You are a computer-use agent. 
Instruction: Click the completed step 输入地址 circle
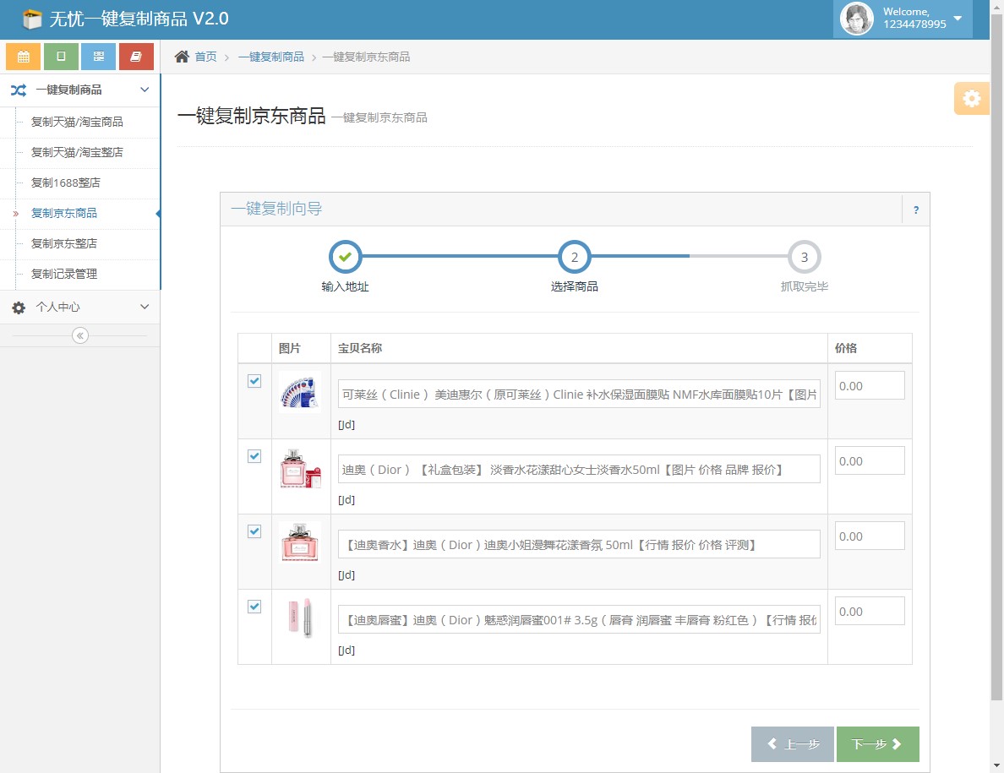coord(345,257)
